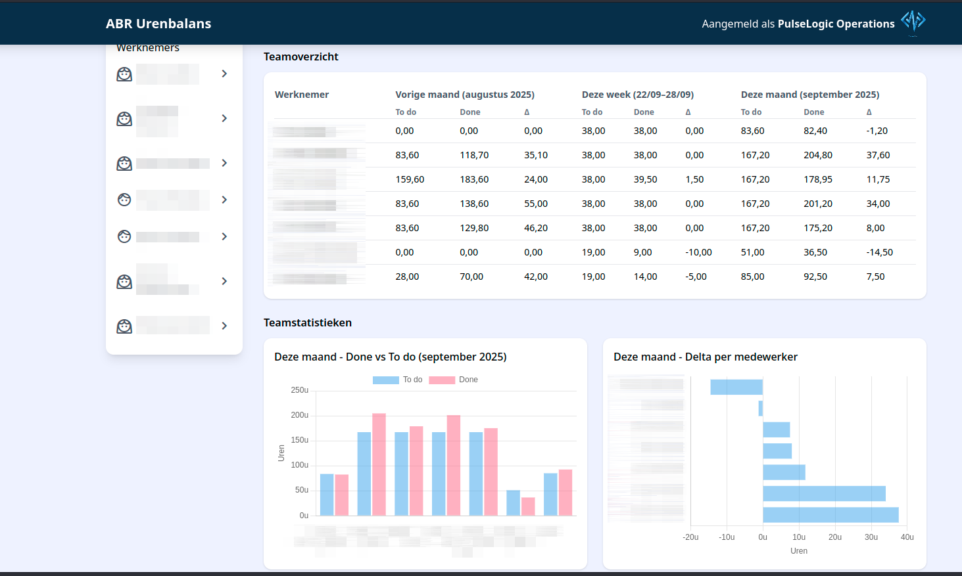
Task: Click the 'Deze week (22/09–28/09)' column header
Action: pos(637,95)
